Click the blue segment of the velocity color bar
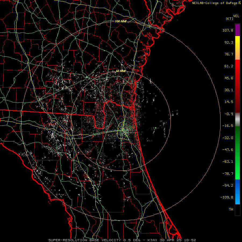The image size is (242, 242). pos(237,192)
